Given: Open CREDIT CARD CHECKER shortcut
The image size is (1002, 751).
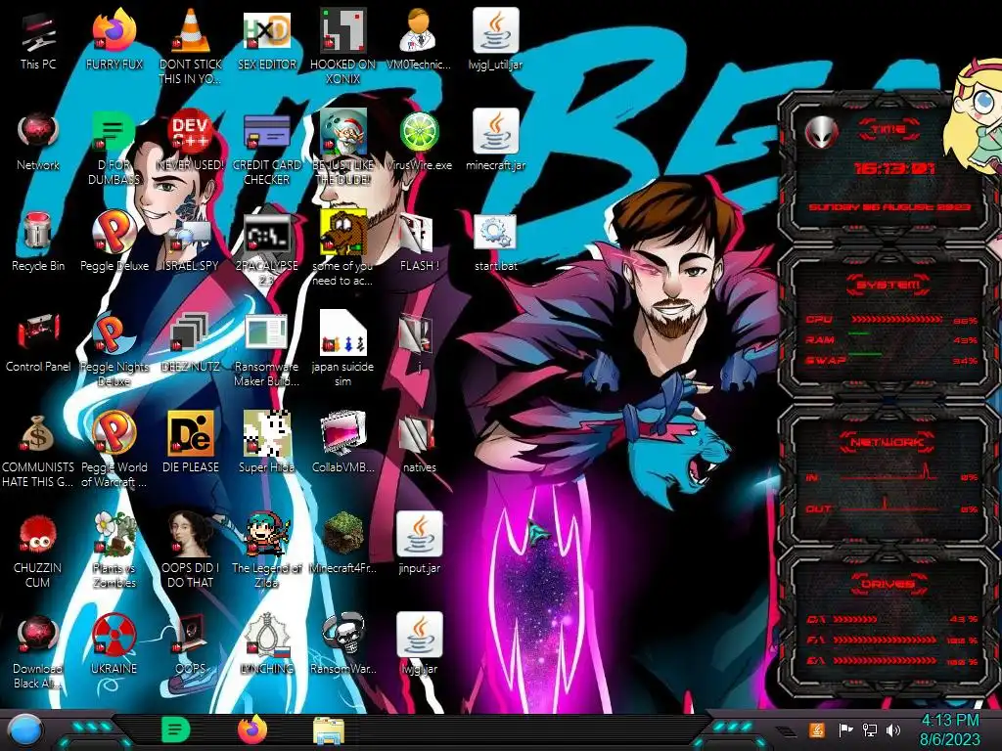Looking at the screenshot, I should pos(266,149).
